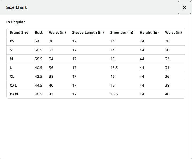Select the Sleeve Length (in) column header

pos(88,32)
